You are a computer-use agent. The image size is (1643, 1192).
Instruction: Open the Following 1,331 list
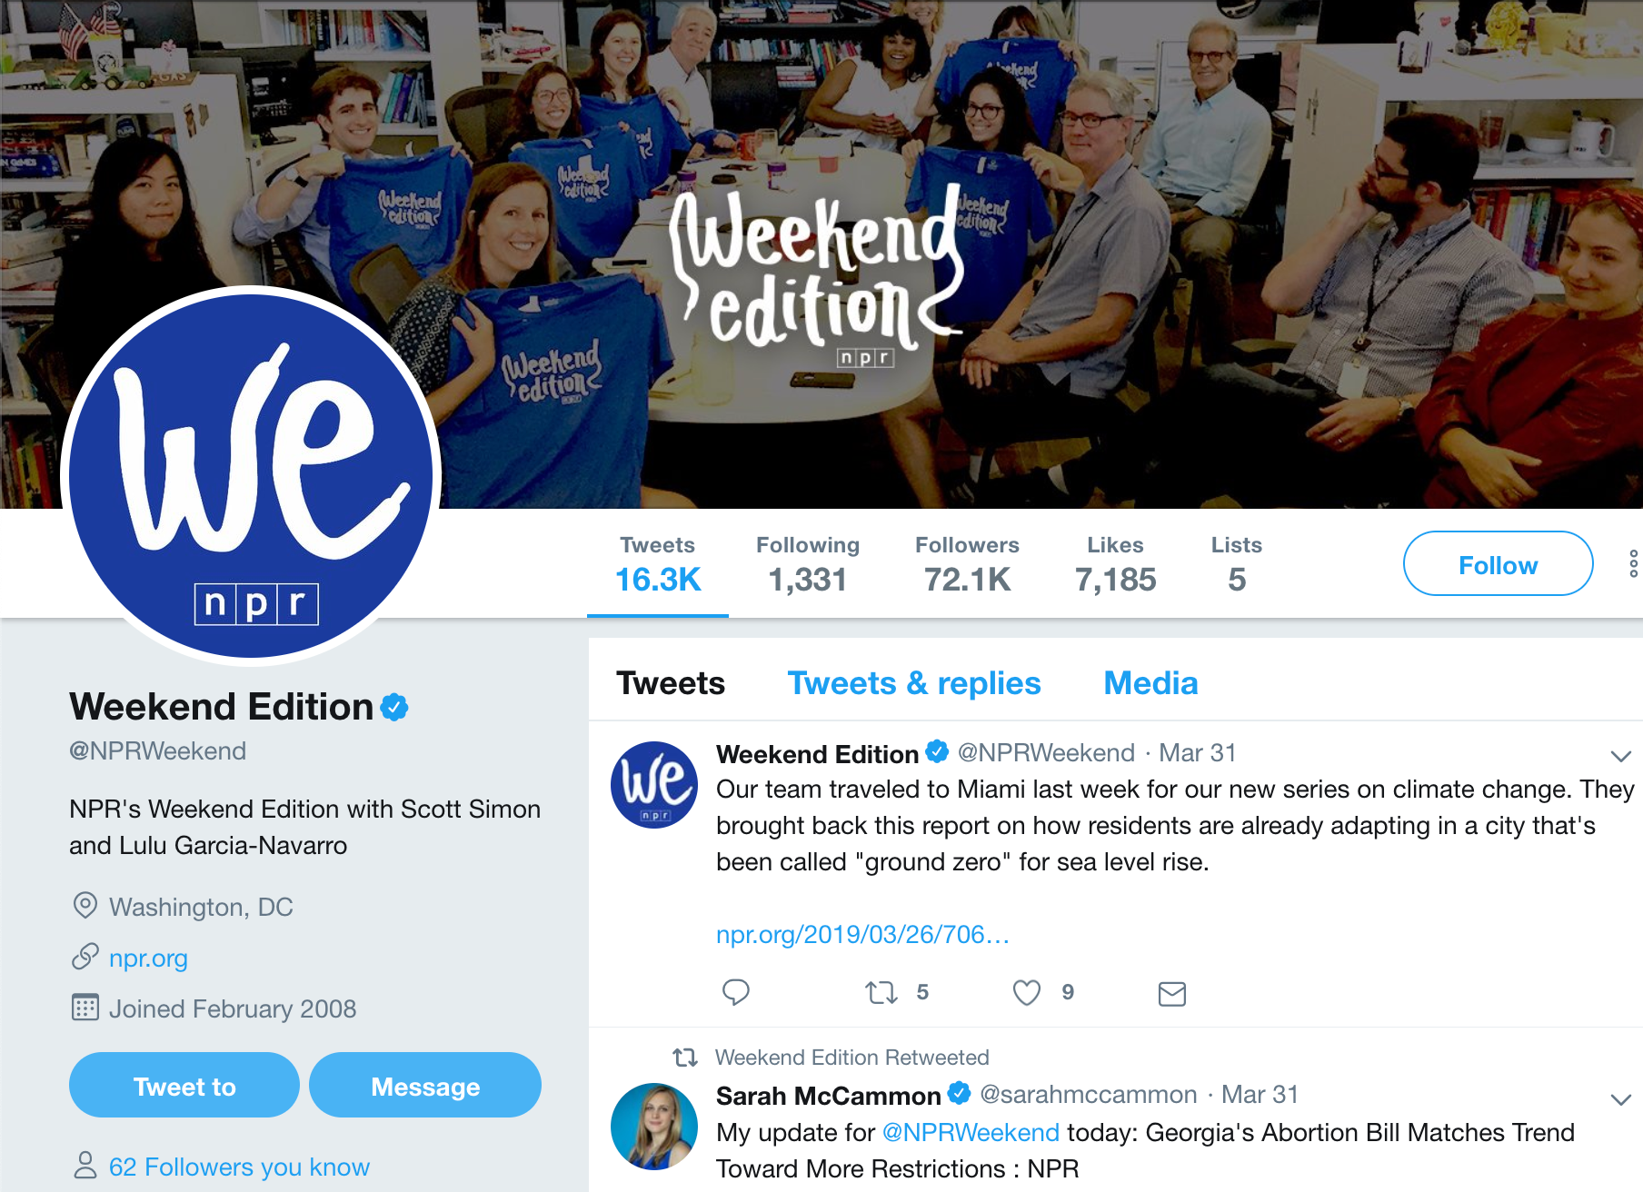(807, 564)
